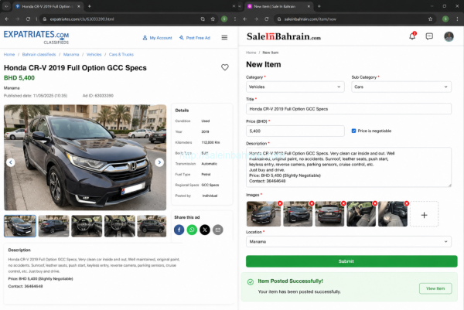Click the green Submit button
Viewport: 464px width, 310px height.
tap(352, 261)
